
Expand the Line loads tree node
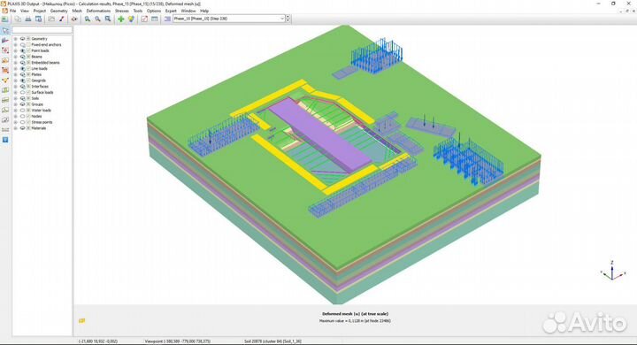tap(15, 69)
